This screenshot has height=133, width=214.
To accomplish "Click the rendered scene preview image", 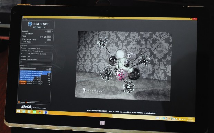I will (x=124, y=66).
